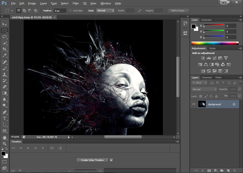Select the Rectangle shape tool

(x=5, y=131)
